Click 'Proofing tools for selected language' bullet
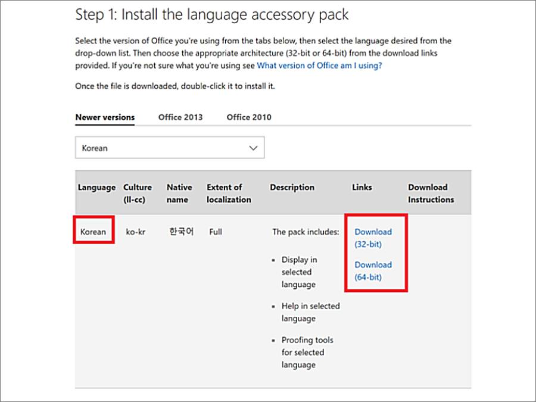536x402 pixels. (307, 352)
